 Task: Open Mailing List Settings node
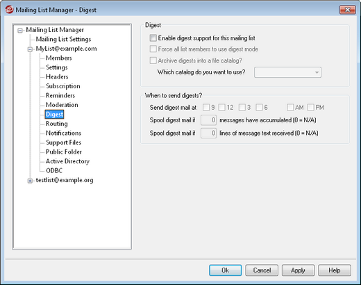tap(63, 39)
